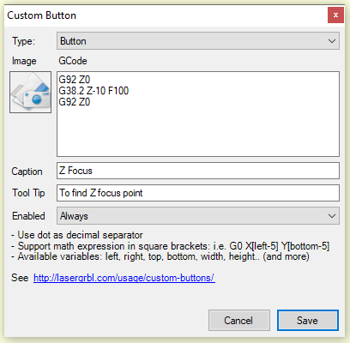350x343 pixels.
Task: Click the Image label
Action: tap(24, 61)
